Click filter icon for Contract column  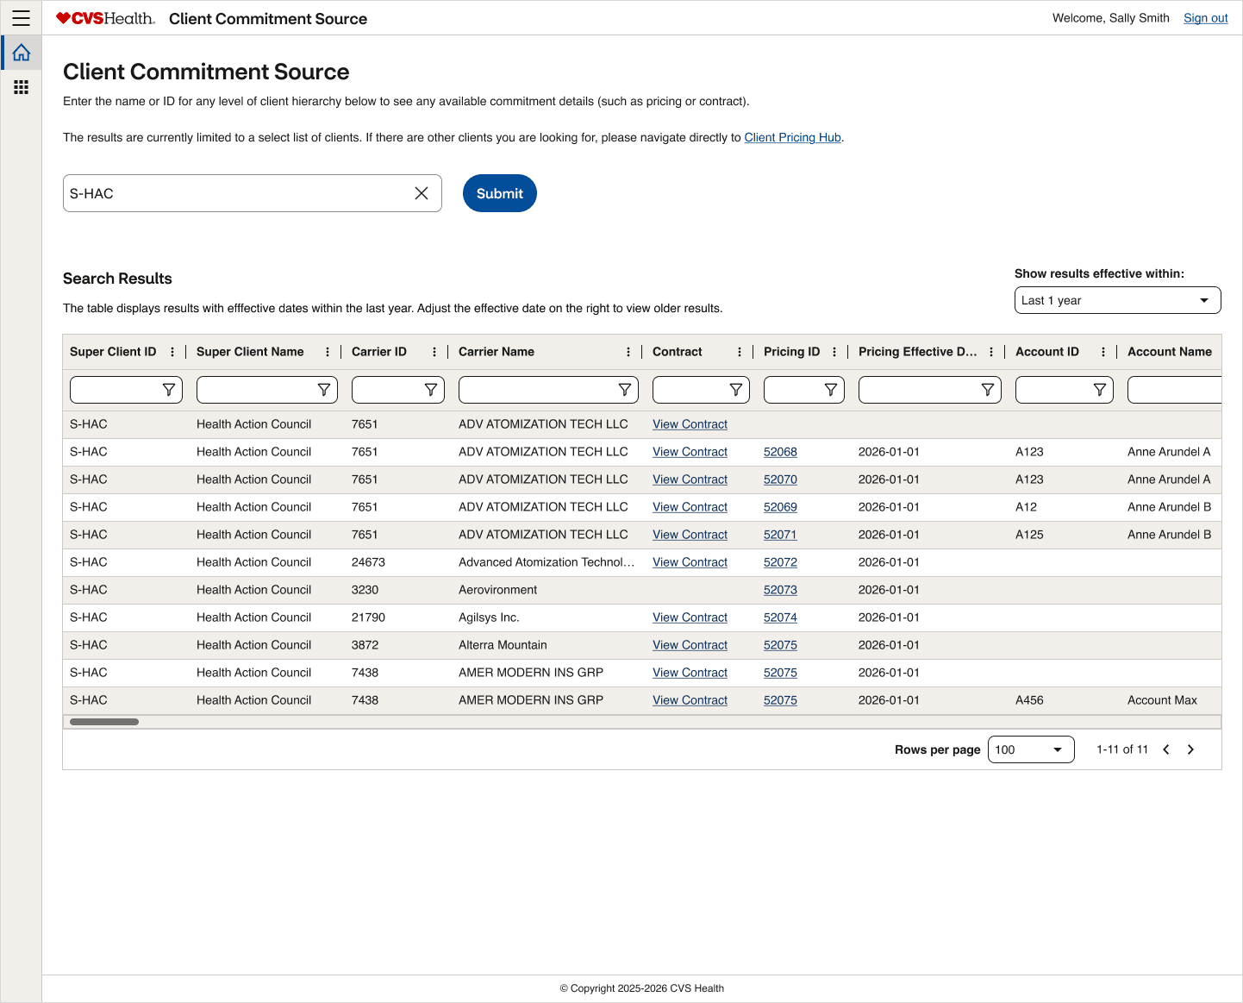click(x=736, y=390)
